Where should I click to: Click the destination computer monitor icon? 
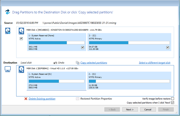(8, 69)
